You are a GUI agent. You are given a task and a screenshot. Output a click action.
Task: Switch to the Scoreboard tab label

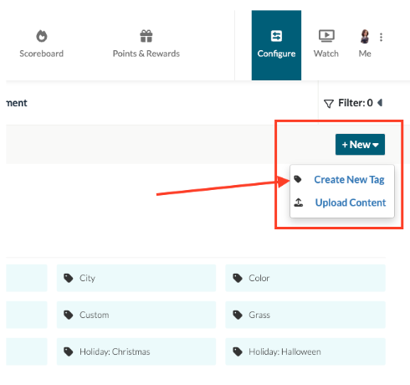click(x=42, y=54)
